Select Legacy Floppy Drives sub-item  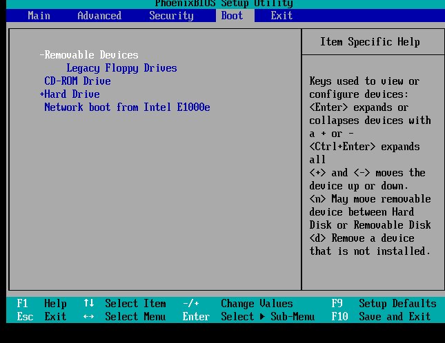pyautogui.click(x=121, y=68)
